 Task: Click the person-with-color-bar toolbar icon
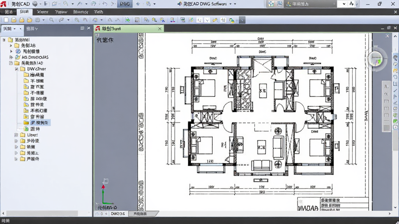172,20
